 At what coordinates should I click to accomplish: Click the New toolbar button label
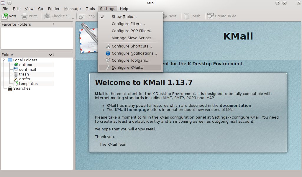pos(12,16)
